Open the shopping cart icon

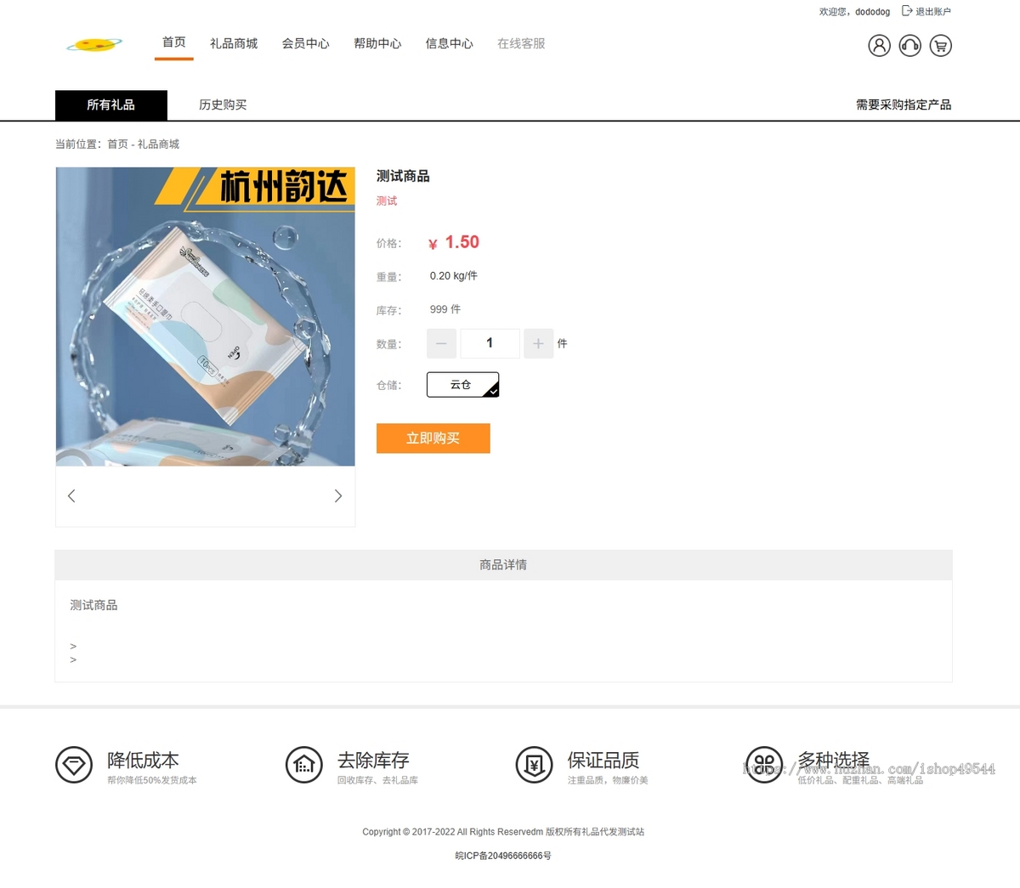click(x=940, y=45)
